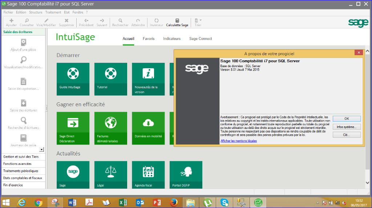Expand the Fin d'exercice section
Image resolution: width=372 pixels, height=208 pixels.
[x=24, y=185]
